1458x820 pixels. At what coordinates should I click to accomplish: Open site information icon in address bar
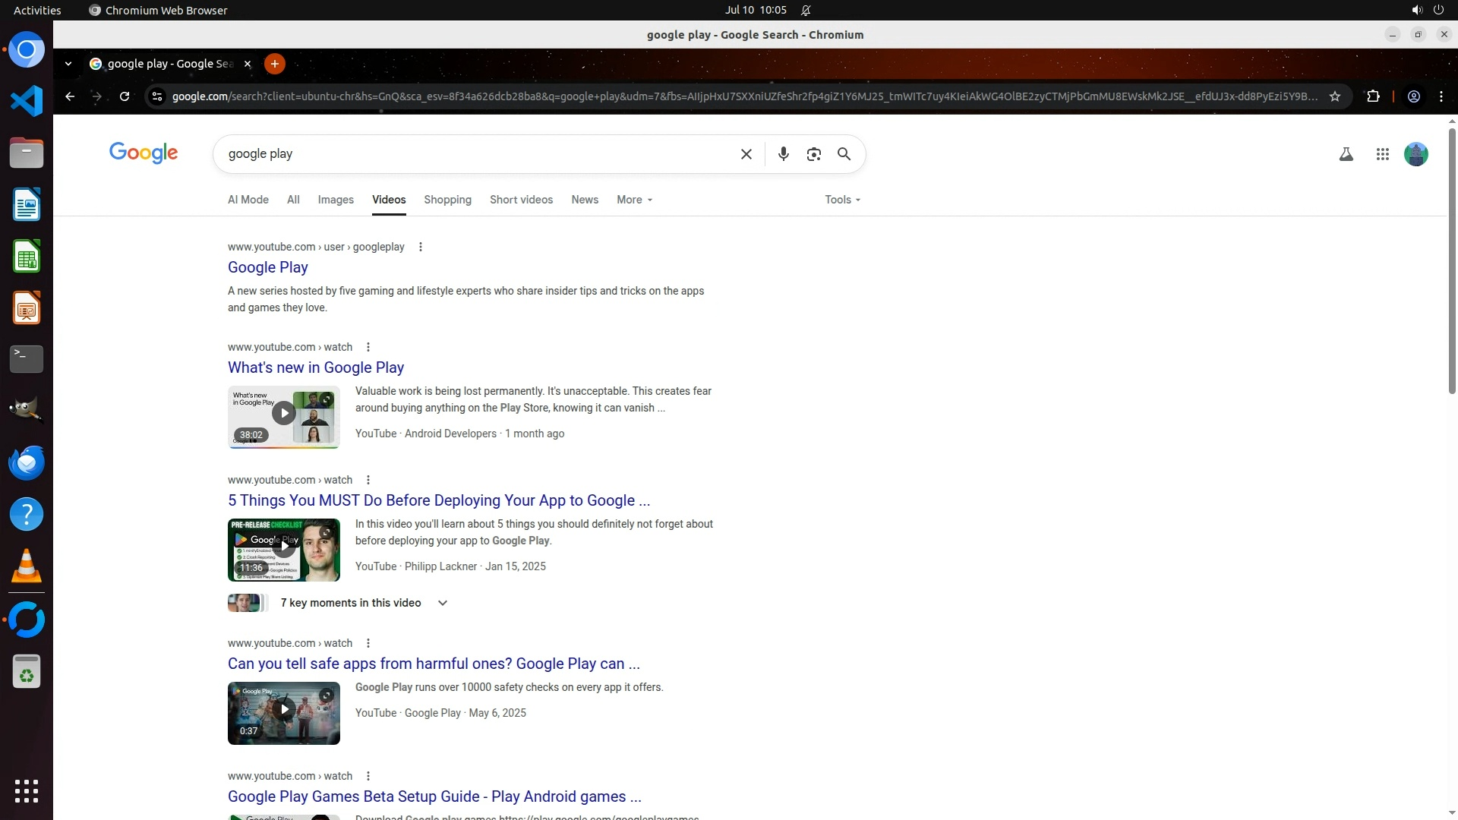(x=157, y=96)
